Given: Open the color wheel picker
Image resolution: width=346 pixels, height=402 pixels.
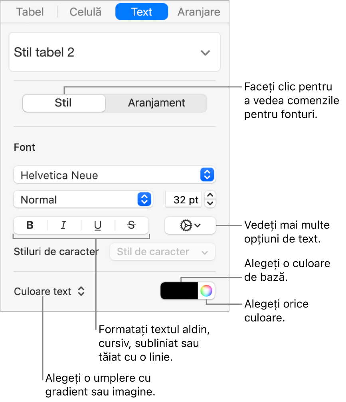Looking at the screenshot, I should [206, 291].
